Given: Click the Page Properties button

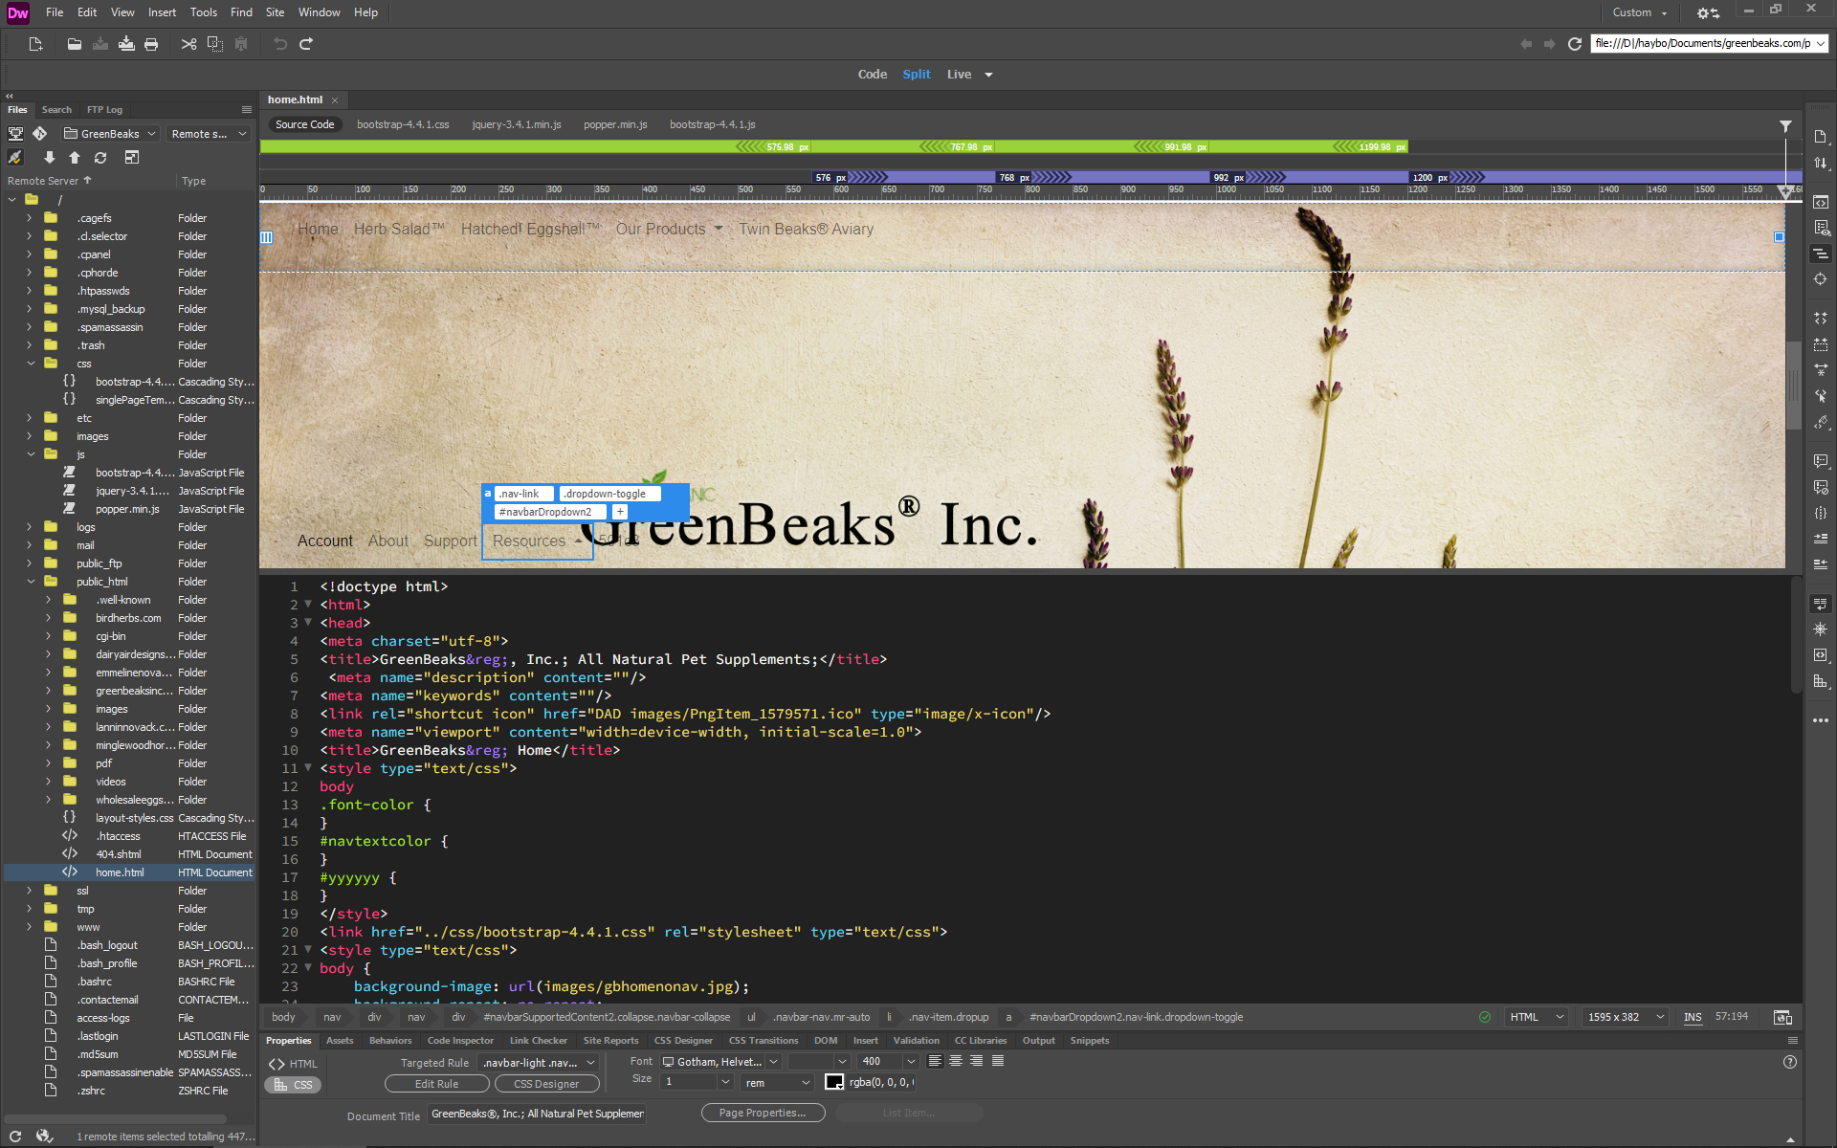Looking at the screenshot, I should click(763, 1113).
